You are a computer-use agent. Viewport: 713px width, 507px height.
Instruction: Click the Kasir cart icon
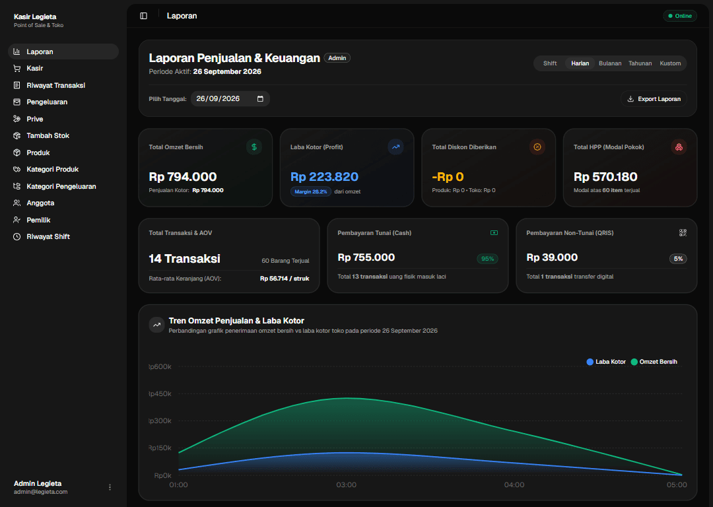click(x=17, y=68)
